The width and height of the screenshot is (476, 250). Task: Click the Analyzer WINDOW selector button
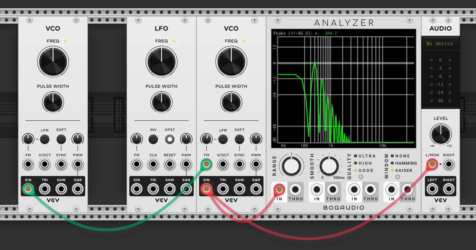pos(398,177)
